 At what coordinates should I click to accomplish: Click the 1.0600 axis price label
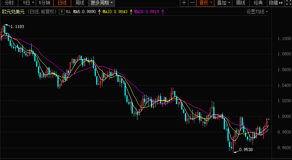click(x=284, y=70)
